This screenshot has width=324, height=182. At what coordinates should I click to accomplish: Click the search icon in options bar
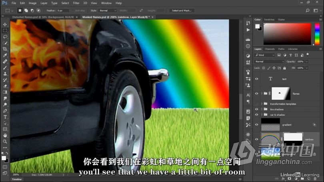click(308, 10)
